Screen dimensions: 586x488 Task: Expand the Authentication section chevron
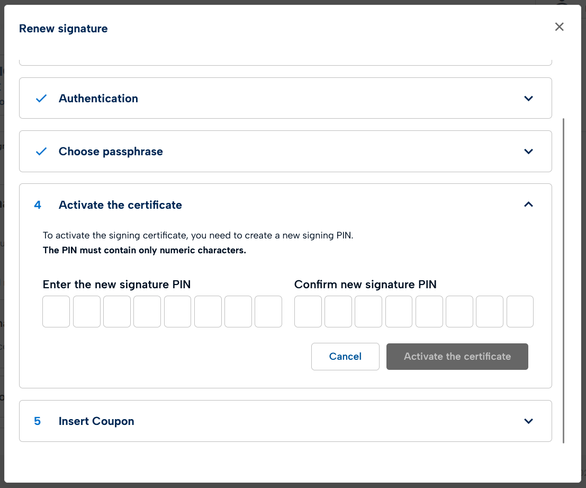(x=528, y=99)
